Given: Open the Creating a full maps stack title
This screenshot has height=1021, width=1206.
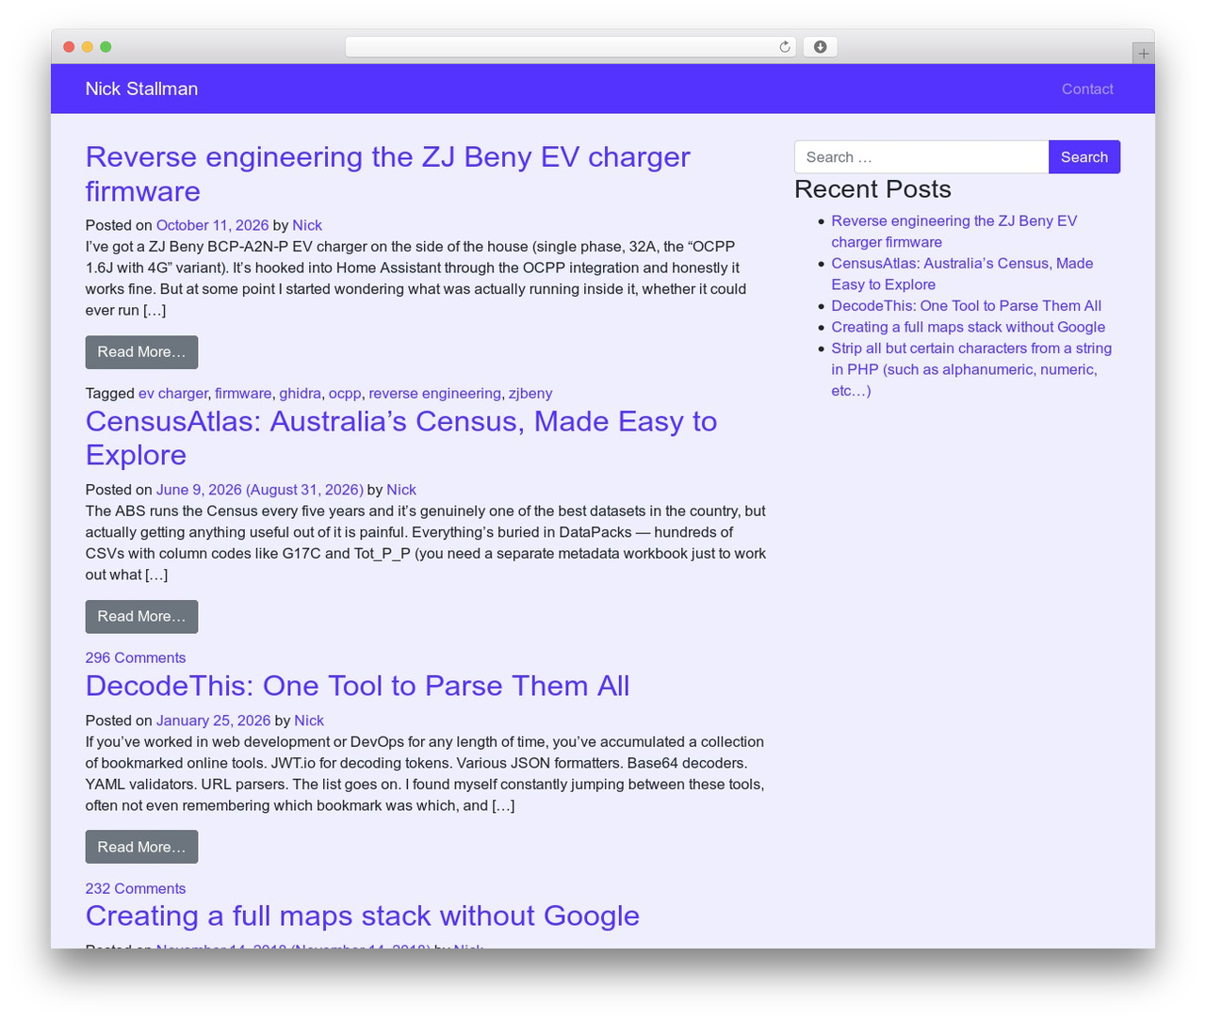Looking at the screenshot, I should pyautogui.click(x=362, y=916).
